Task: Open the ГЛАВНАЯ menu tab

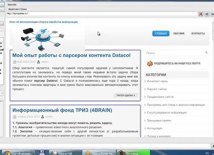Action: pyautogui.click(x=161, y=33)
